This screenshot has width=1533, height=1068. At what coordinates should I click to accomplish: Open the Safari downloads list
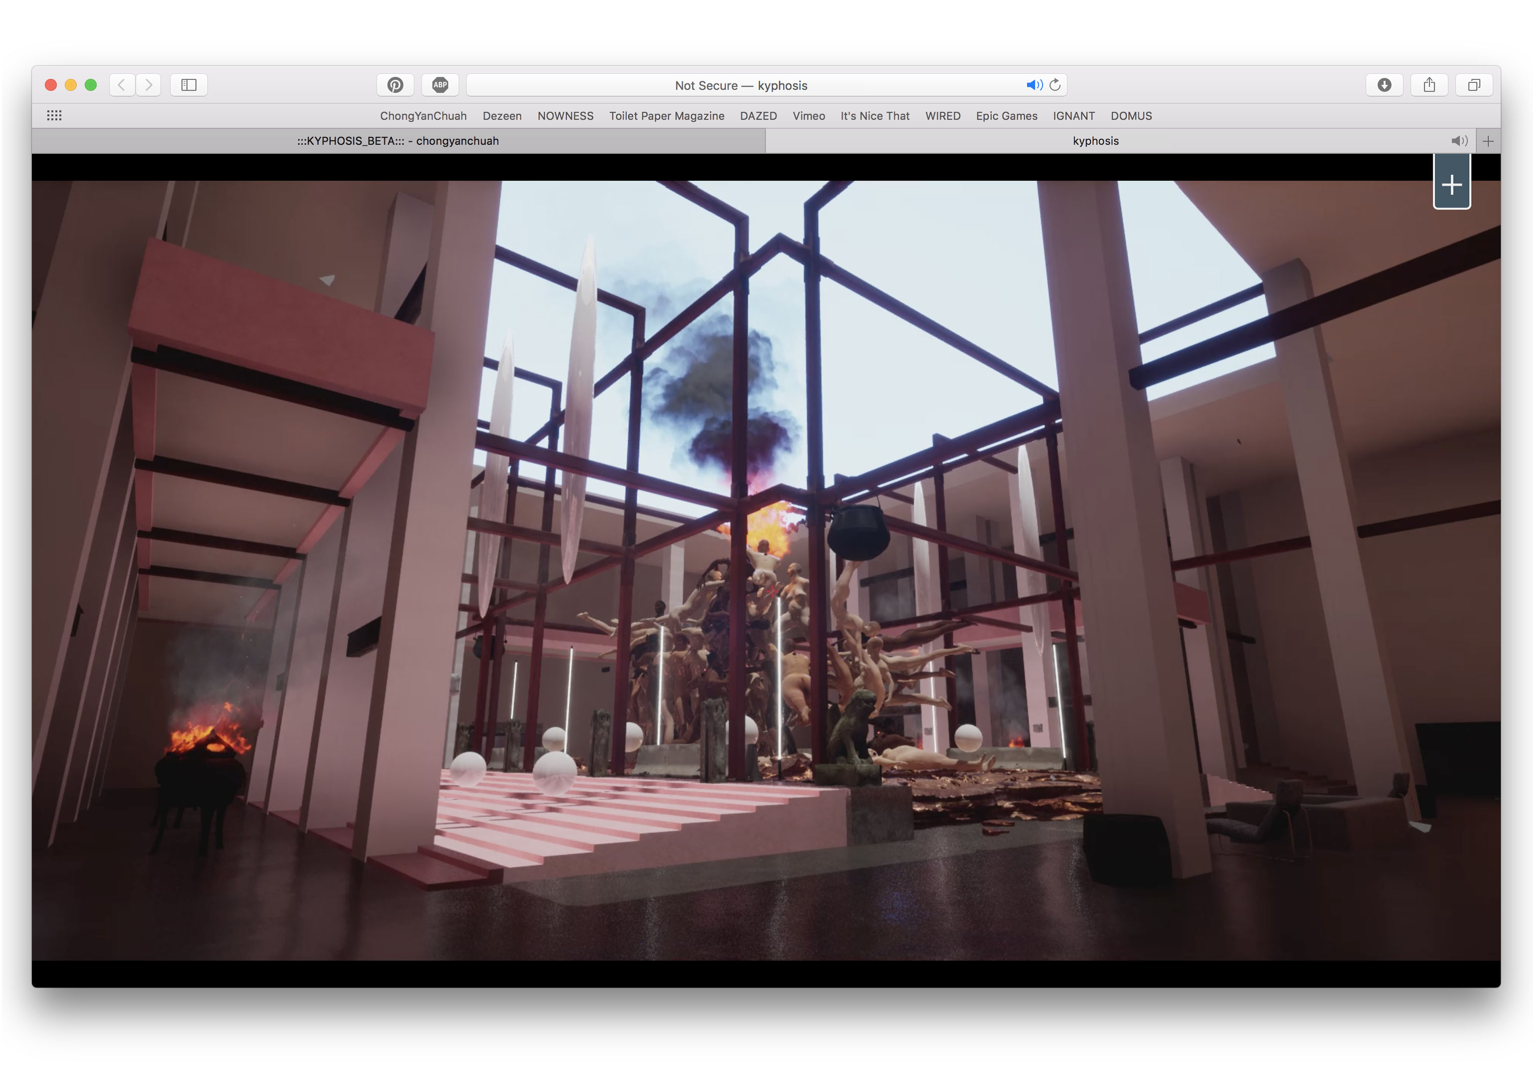pos(1384,85)
